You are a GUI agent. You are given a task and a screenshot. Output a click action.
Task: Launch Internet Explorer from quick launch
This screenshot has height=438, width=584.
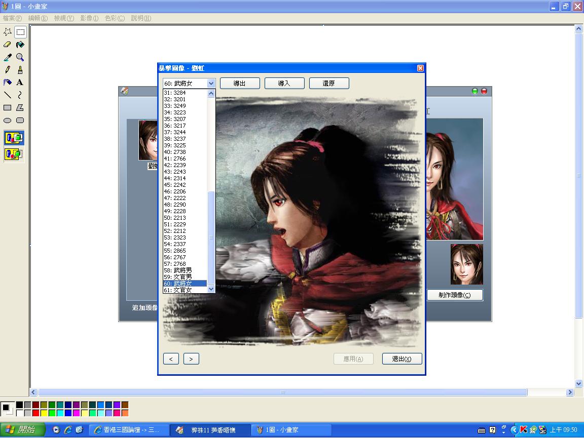(68, 430)
